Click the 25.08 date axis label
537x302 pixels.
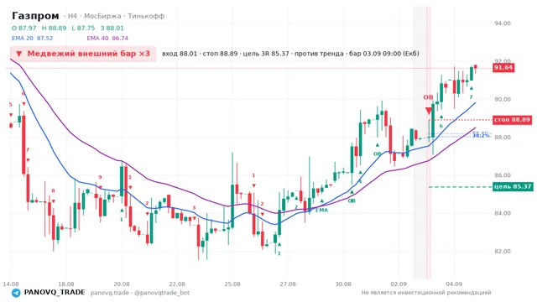coord(232,284)
